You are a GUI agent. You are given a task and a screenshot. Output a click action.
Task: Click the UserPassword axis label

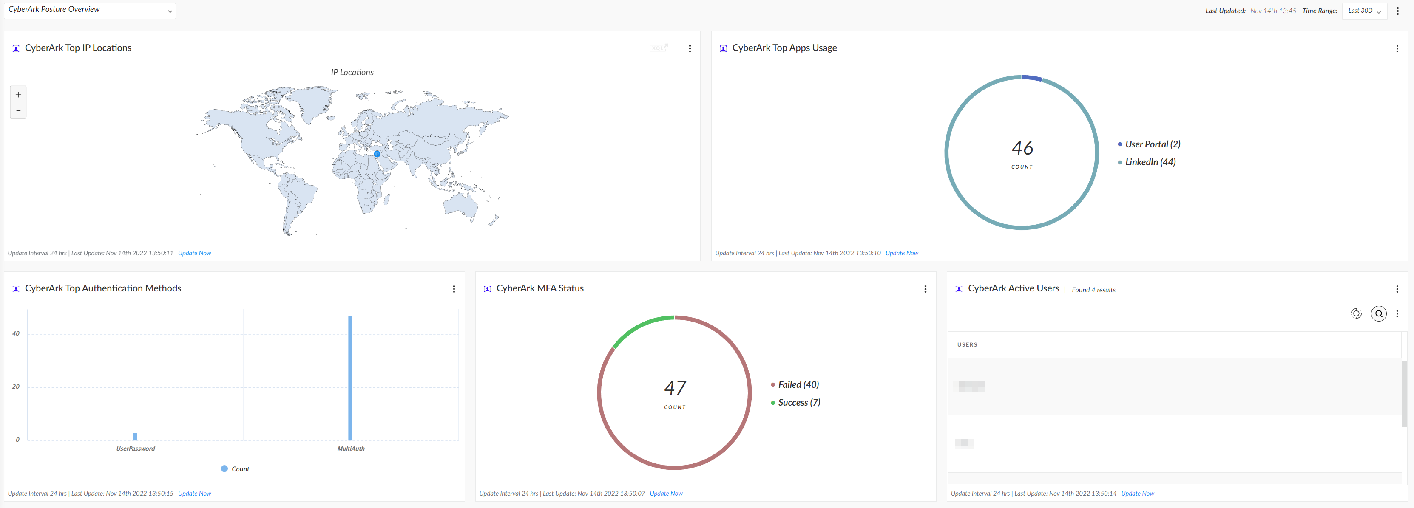pos(136,449)
